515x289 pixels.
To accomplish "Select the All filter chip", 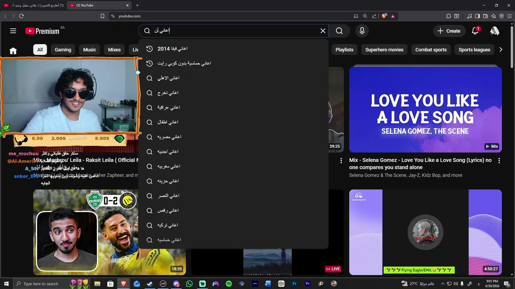I will pyautogui.click(x=40, y=50).
